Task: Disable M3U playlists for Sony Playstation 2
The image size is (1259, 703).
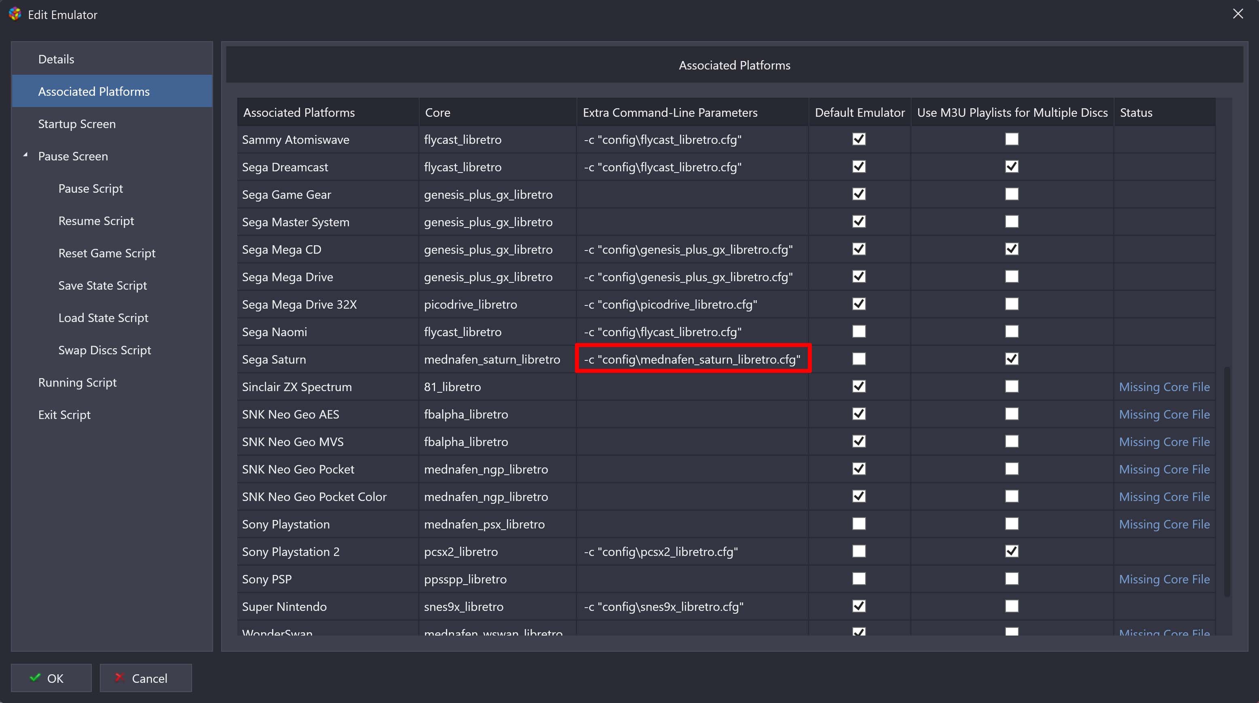Action: pyautogui.click(x=1012, y=551)
